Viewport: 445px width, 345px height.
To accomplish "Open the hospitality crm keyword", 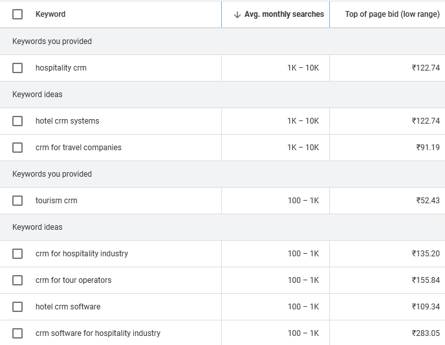I will coord(61,68).
